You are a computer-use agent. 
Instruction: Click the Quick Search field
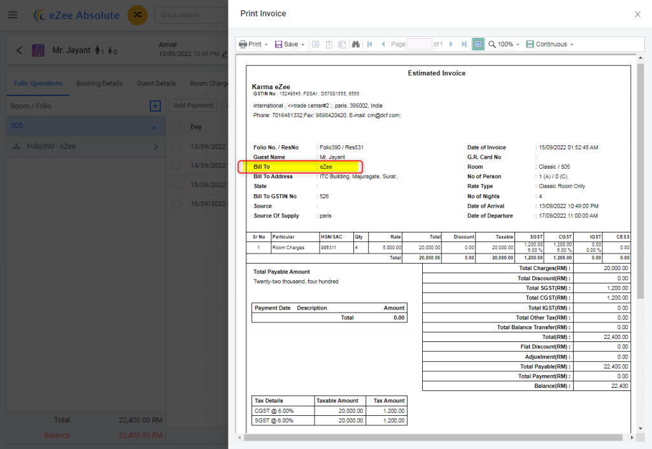(191, 15)
